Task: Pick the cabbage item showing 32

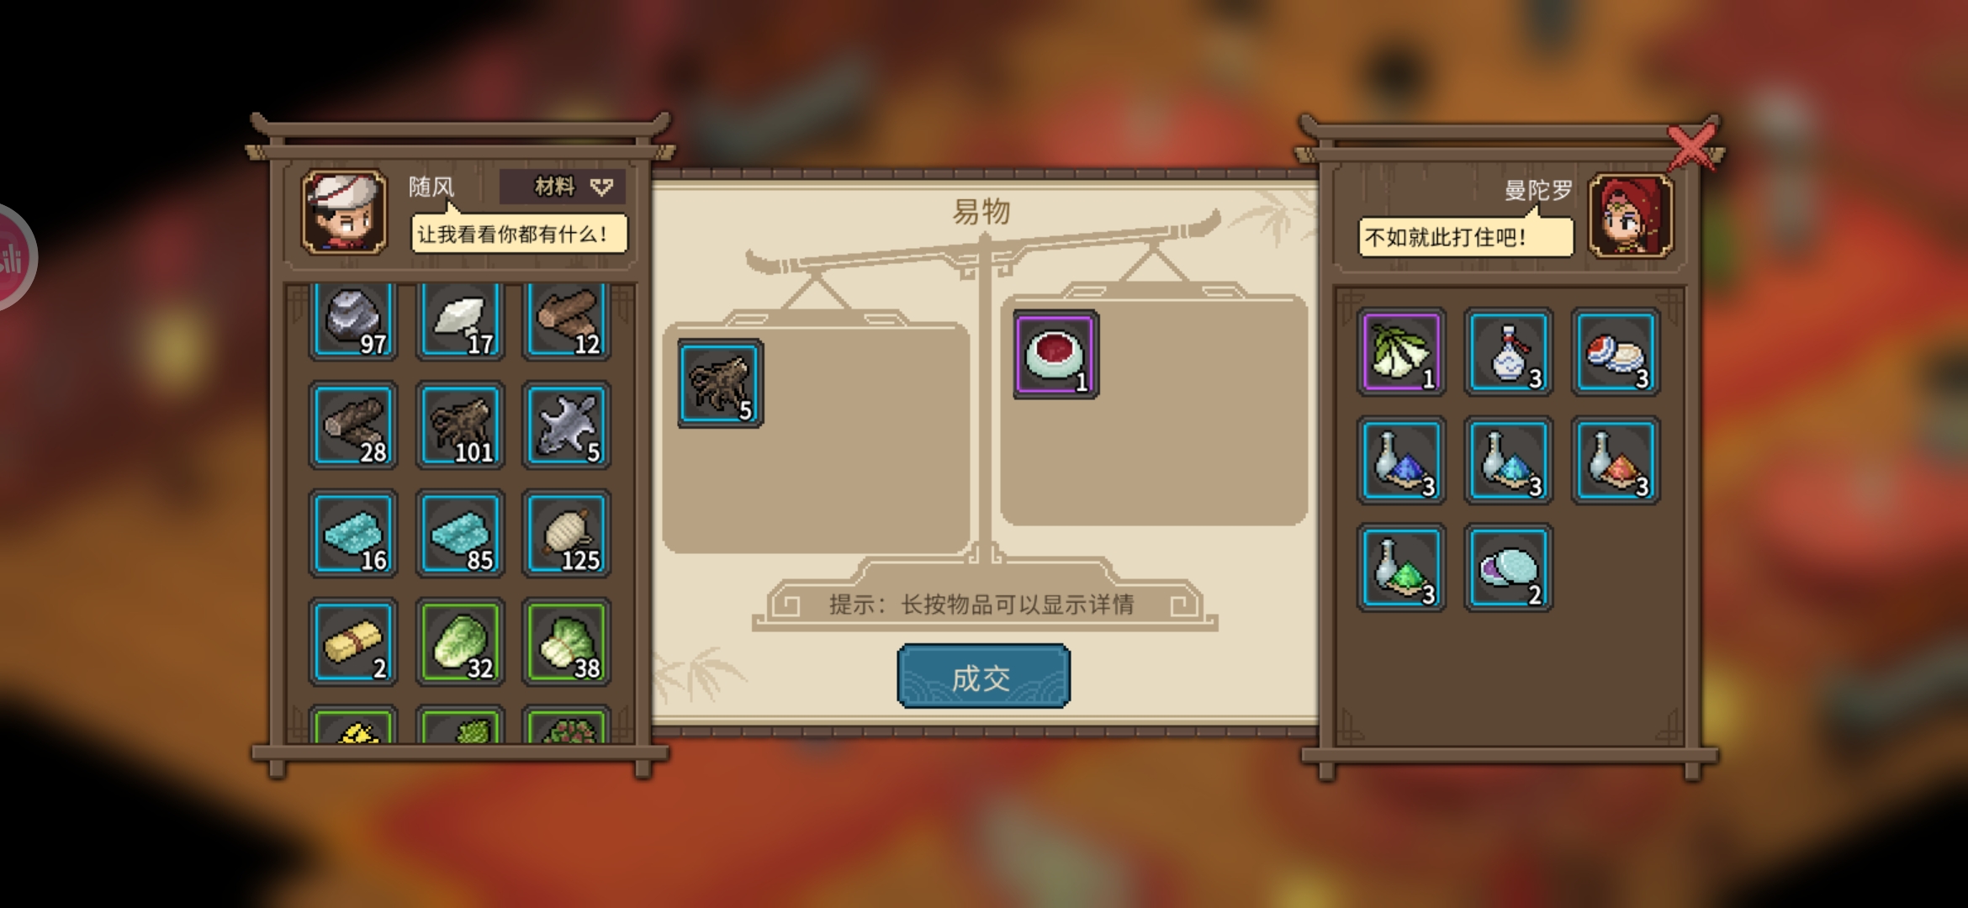Action: click(460, 641)
